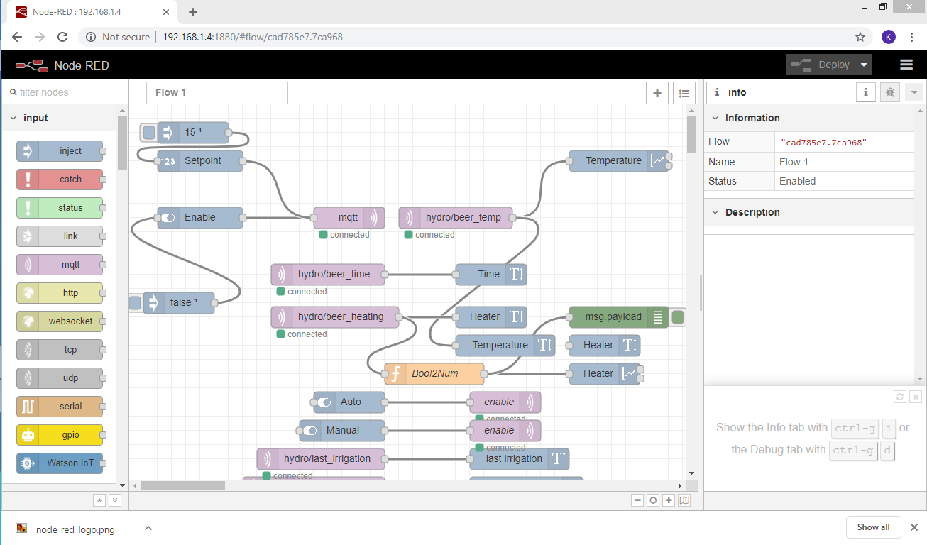927x545 pixels.
Task: Open the Node-RED hamburger main menu
Action: [x=906, y=65]
